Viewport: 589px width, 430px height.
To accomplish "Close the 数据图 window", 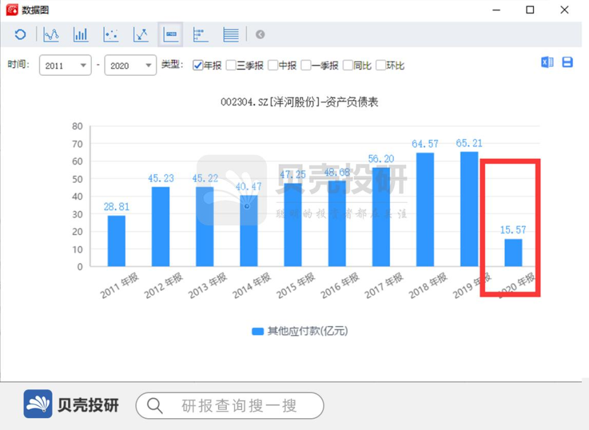I will 564,10.
